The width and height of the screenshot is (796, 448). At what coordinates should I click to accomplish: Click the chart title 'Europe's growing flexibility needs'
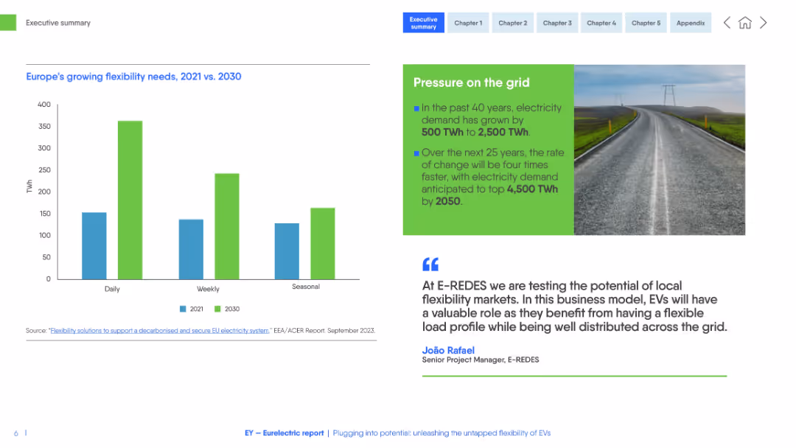click(133, 77)
